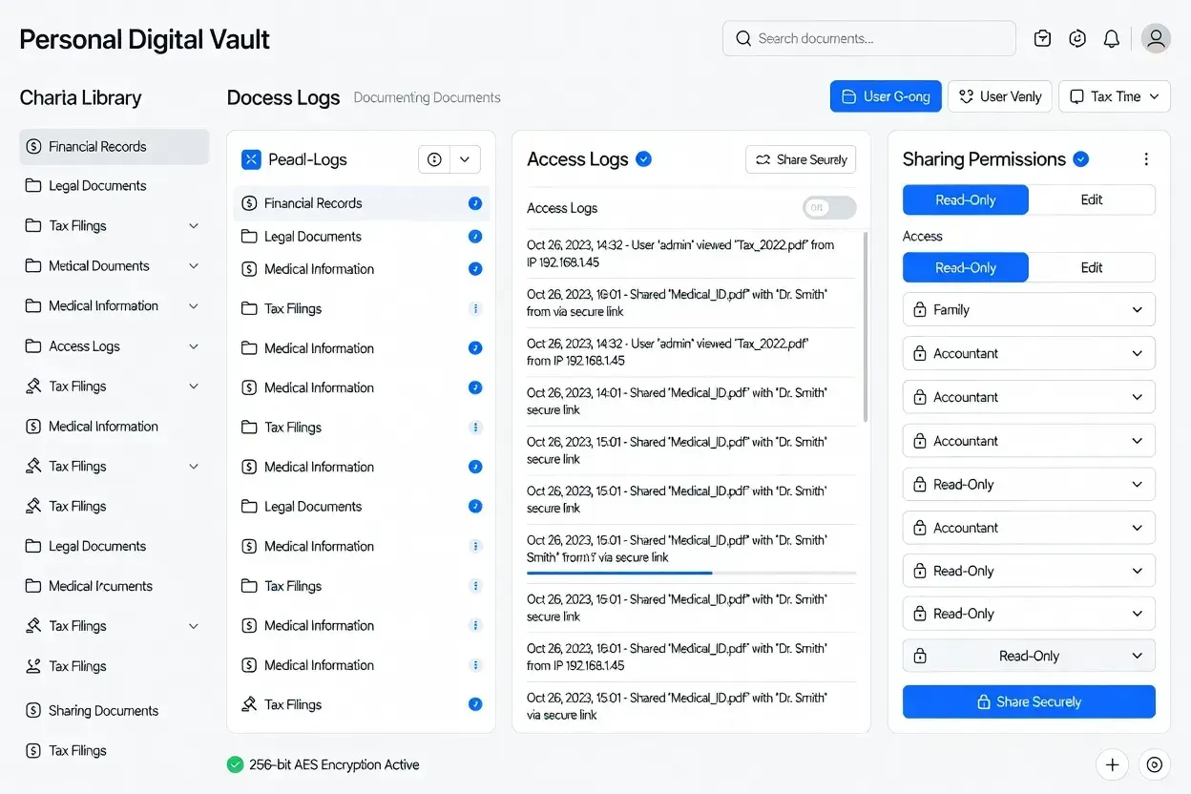Click the verified badge beside Sharing Permissions
Screen dimensions: 1191x794
coord(1081,159)
